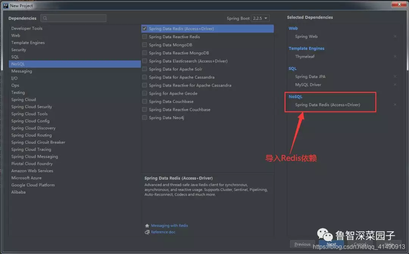Image resolution: width=409 pixels, height=254 pixels.
Task: Select Pivotal Cloud Foundry category
Action: click(x=75, y=163)
